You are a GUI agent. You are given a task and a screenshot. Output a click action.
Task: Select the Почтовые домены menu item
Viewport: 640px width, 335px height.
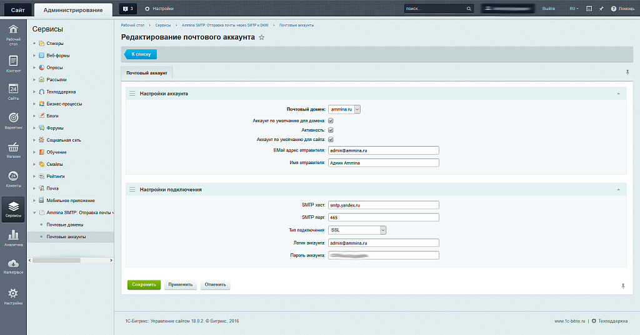click(65, 225)
